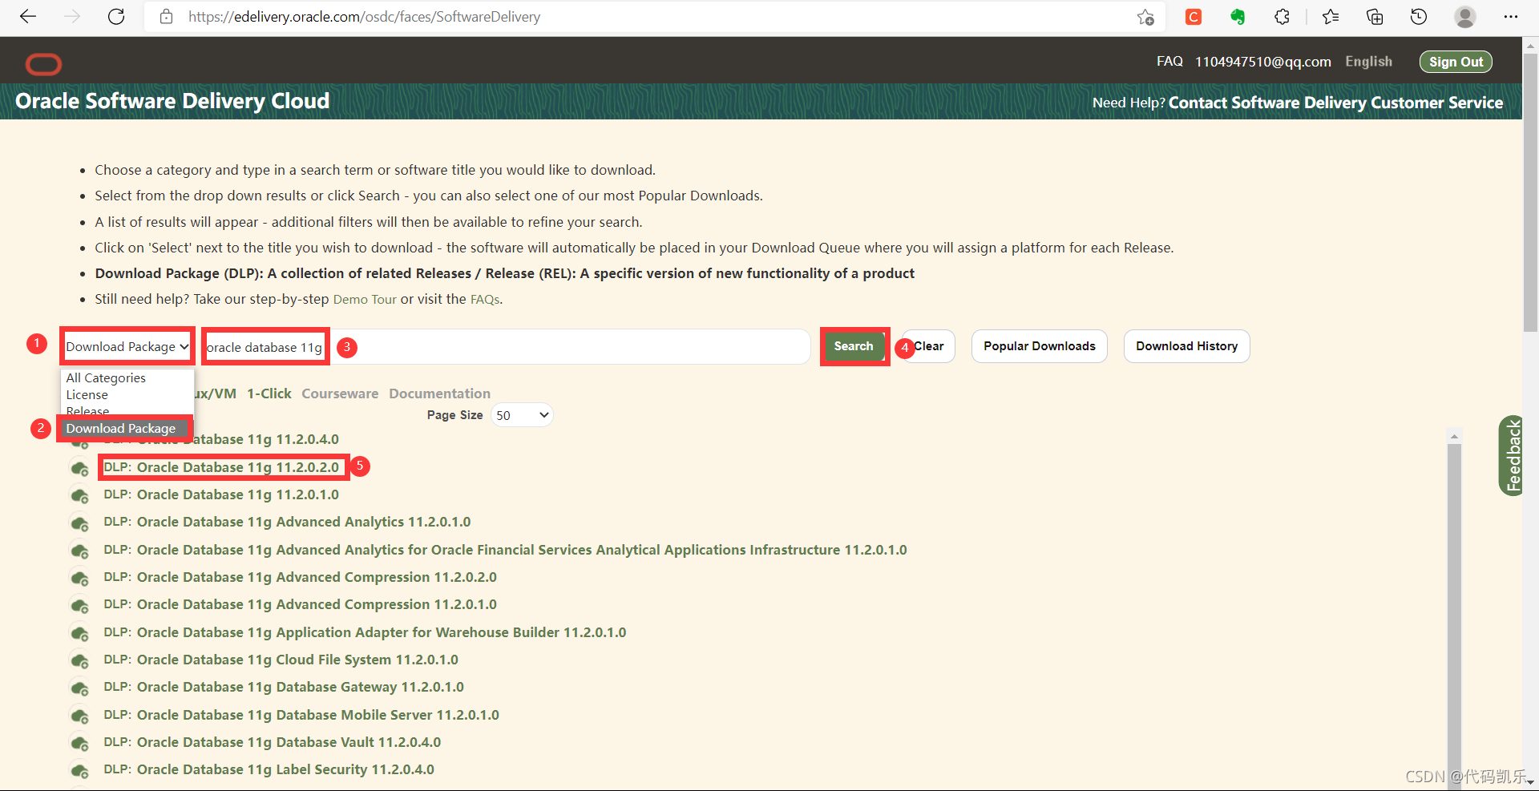Select DLP: Oracle Database 11g 11.2.0.2.0
This screenshot has height=791, width=1539.
click(x=221, y=467)
